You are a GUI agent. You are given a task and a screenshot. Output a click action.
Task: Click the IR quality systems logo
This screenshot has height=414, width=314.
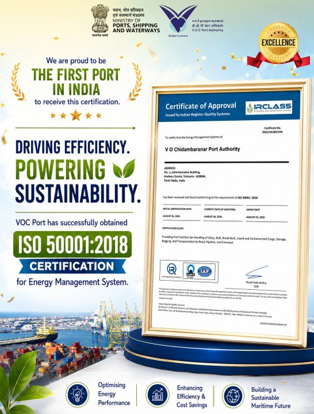click(171, 270)
